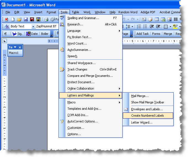Expand the Macro submenu
This screenshot has height=157, width=188.
click(91, 102)
